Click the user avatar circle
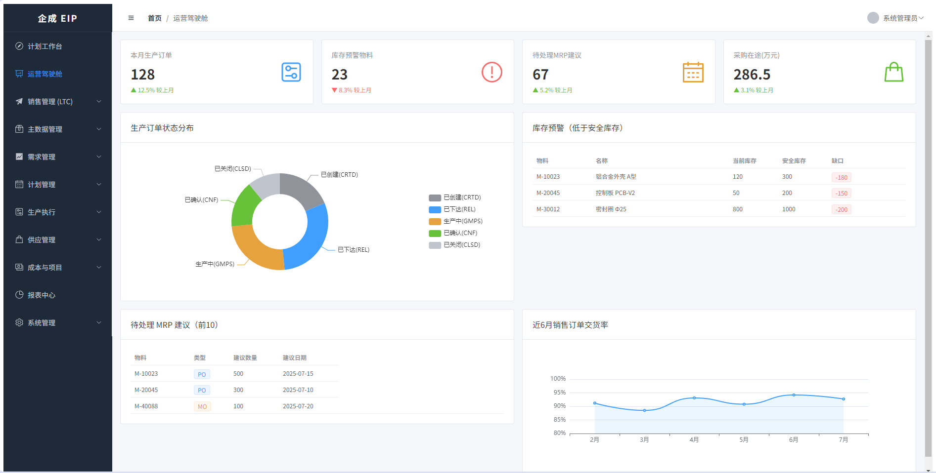 tap(873, 18)
